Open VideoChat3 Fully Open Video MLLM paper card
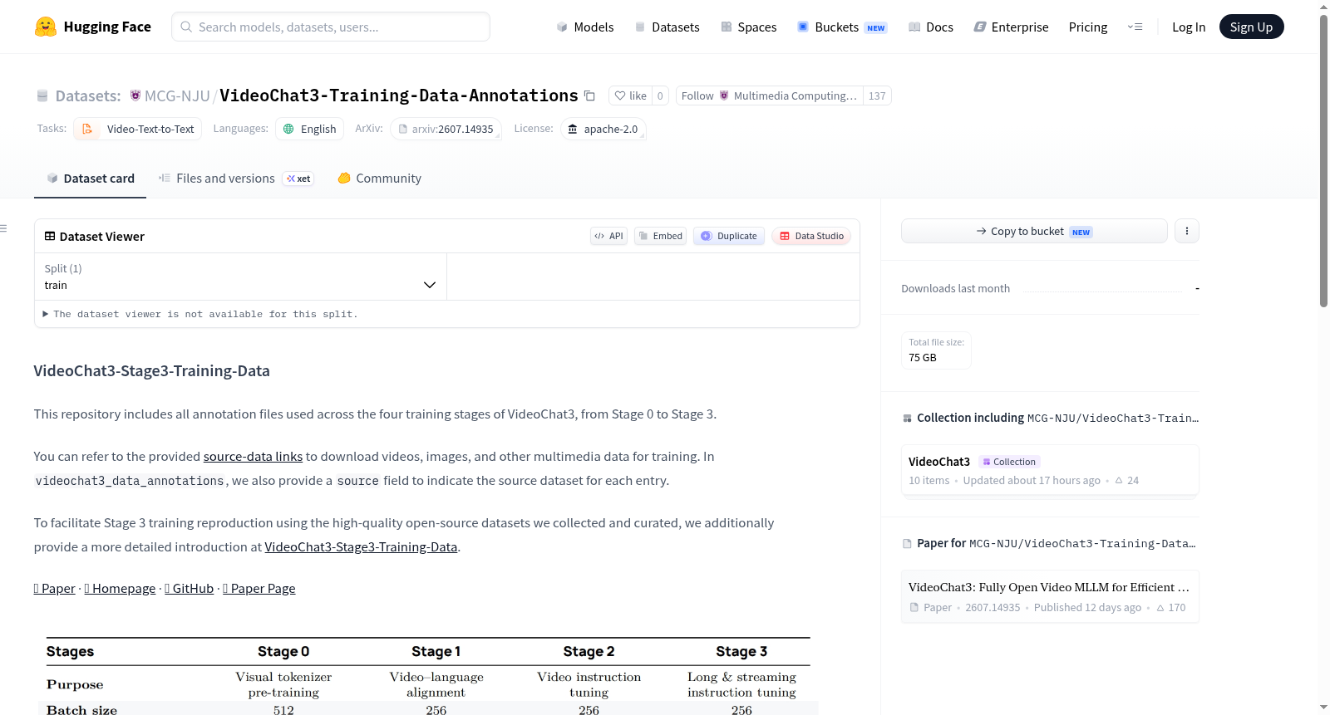 coord(1050,596)
